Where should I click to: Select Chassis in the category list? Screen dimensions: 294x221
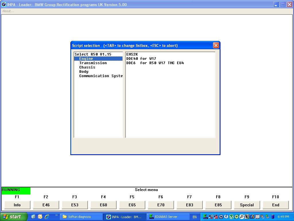[x=87, y=67]
